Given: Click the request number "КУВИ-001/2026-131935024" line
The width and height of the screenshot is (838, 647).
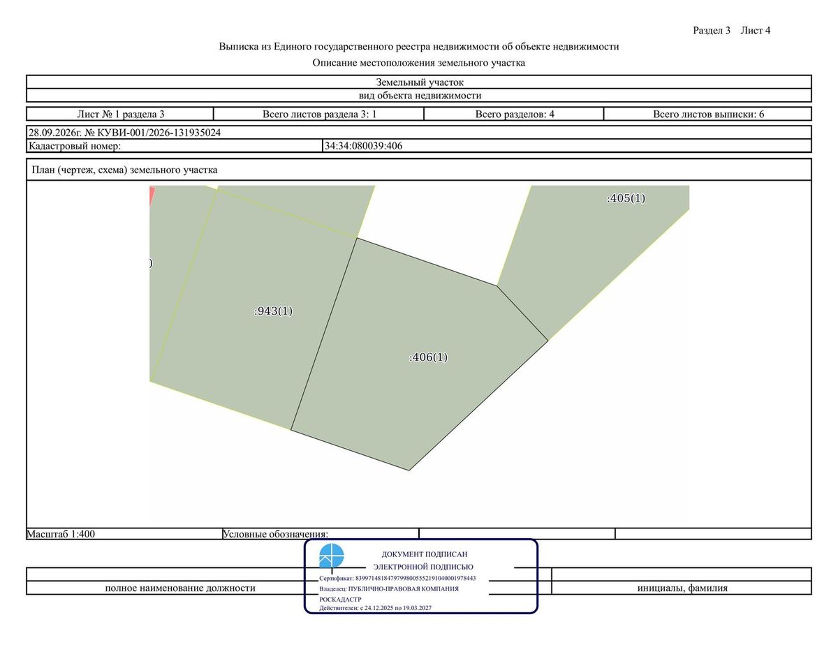Looking at the screenshot, I should coord(419,133).
